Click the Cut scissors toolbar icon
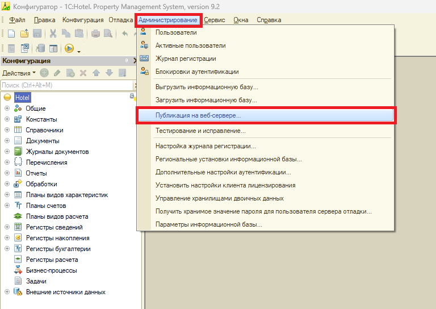436x309 pixels. click(x=53, y=34)
